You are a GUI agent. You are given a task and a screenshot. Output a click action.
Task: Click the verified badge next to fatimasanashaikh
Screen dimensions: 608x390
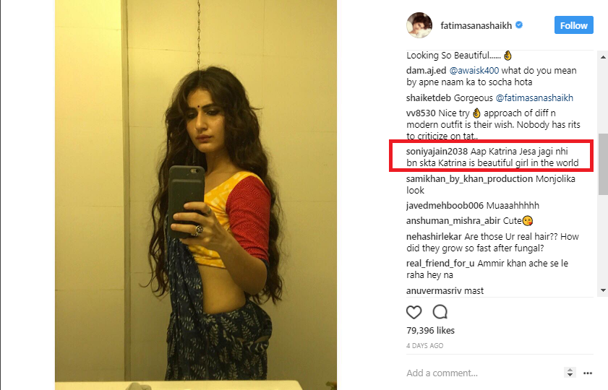point(519,25)
